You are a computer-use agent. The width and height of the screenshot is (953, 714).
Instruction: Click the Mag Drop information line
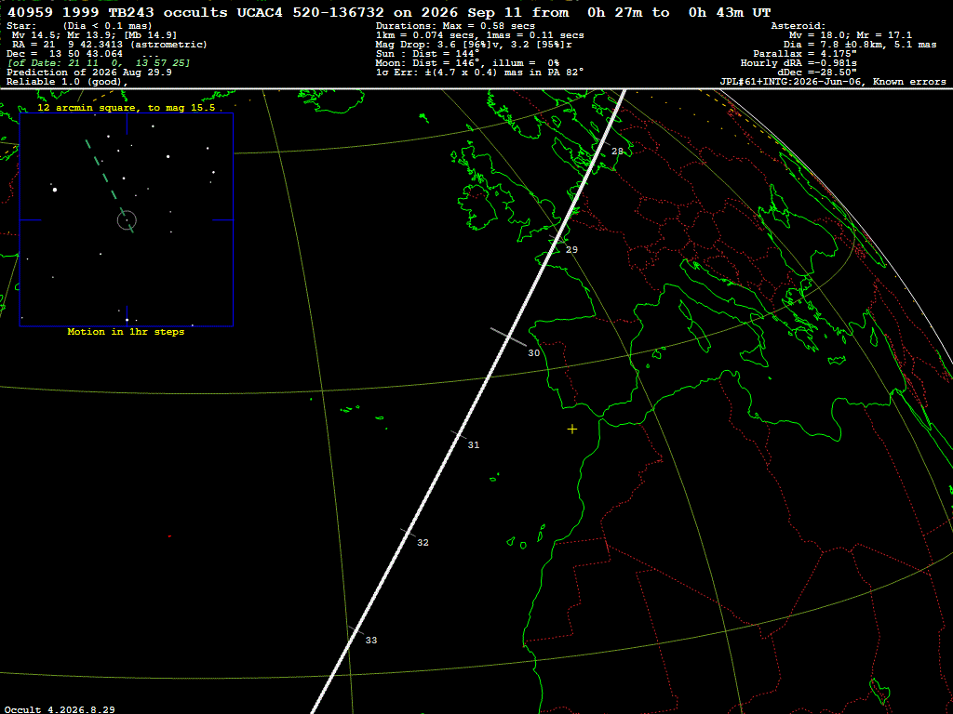pos(474,45)
